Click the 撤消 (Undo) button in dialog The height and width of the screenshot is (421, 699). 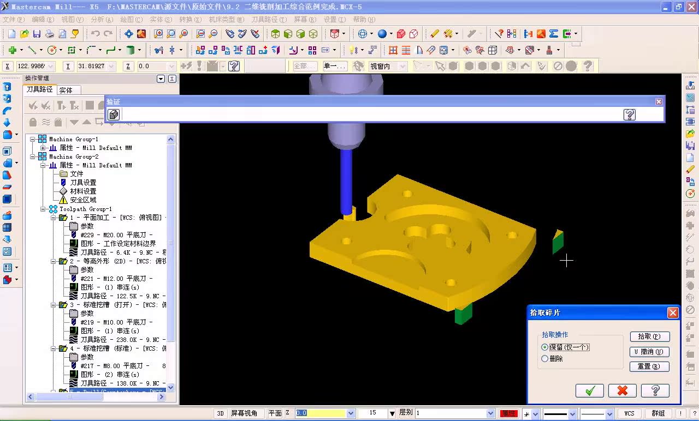pyautogui.click(x=649, y=352)
